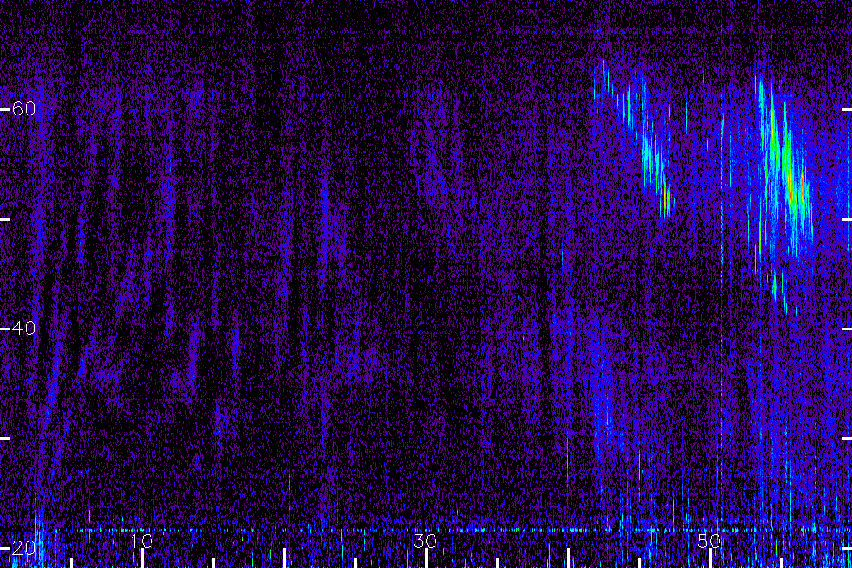852x568 pixels.
Task: Click the "40" label on the vertical axis
Action: click(24, 328)
